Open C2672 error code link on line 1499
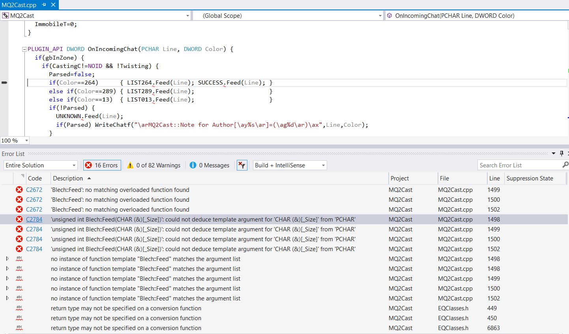Viewport: 569px width, 334px height. pos(34,190)
